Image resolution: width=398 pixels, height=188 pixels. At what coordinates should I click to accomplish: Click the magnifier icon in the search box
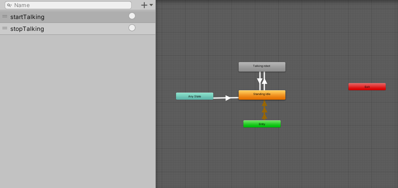point(9,6)
